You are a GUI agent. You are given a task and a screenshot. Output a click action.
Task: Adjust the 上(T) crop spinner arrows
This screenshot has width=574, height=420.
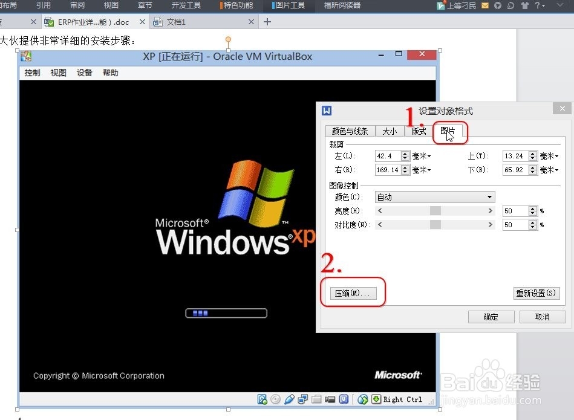click(533, 156)
